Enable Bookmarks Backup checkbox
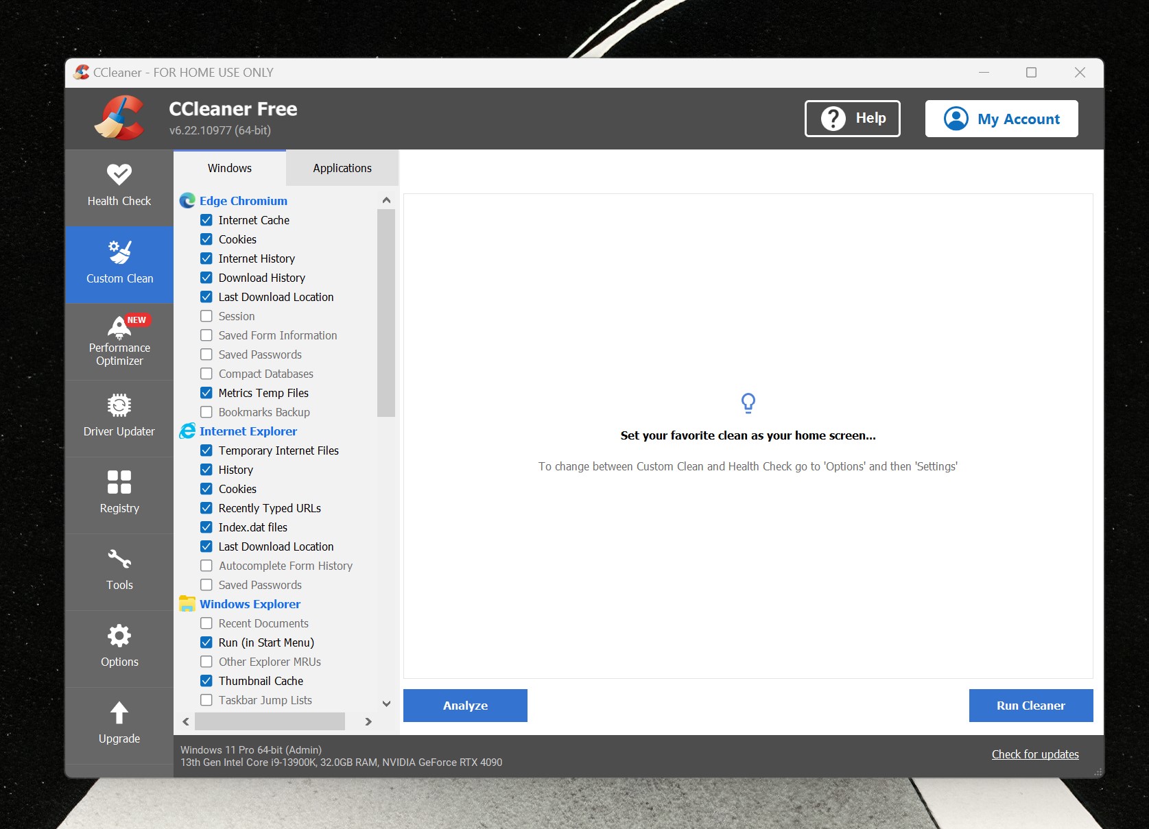The image size is (1149, 829). (x=206, y=412)
